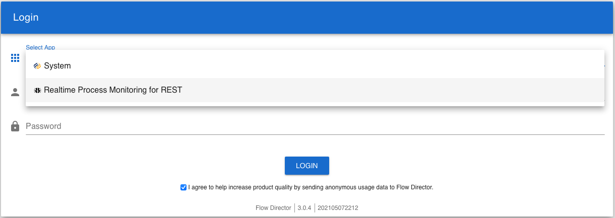
Task: Click the bug icon for Realtime Process Monitoring
Action: tap(37, 91)
